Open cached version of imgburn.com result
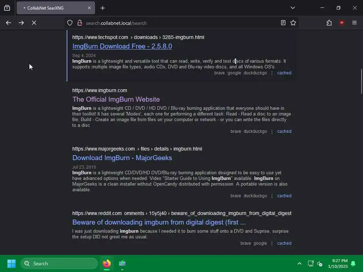Viewport: 363px width, 272px height. click(284, 131)
